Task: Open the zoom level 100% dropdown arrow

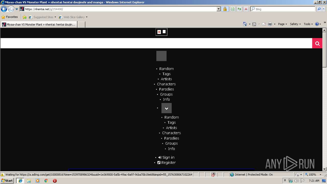Action: pos(320,175)
